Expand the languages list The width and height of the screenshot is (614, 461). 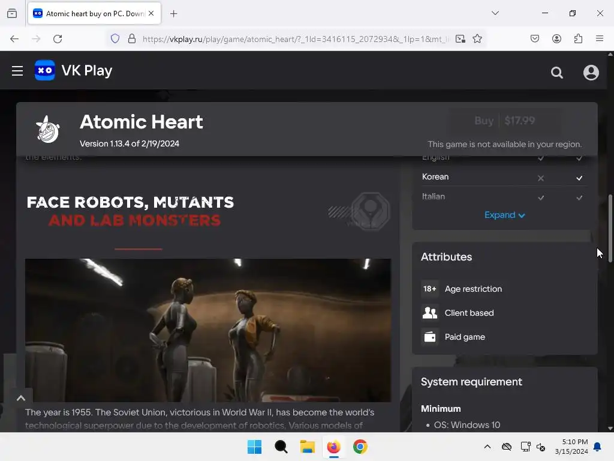click(504, 215)
